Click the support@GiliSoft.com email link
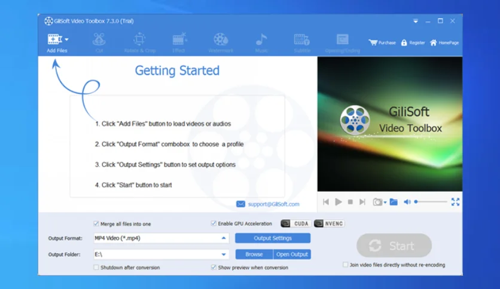The image size is (500, 289). tap(273, 204)
